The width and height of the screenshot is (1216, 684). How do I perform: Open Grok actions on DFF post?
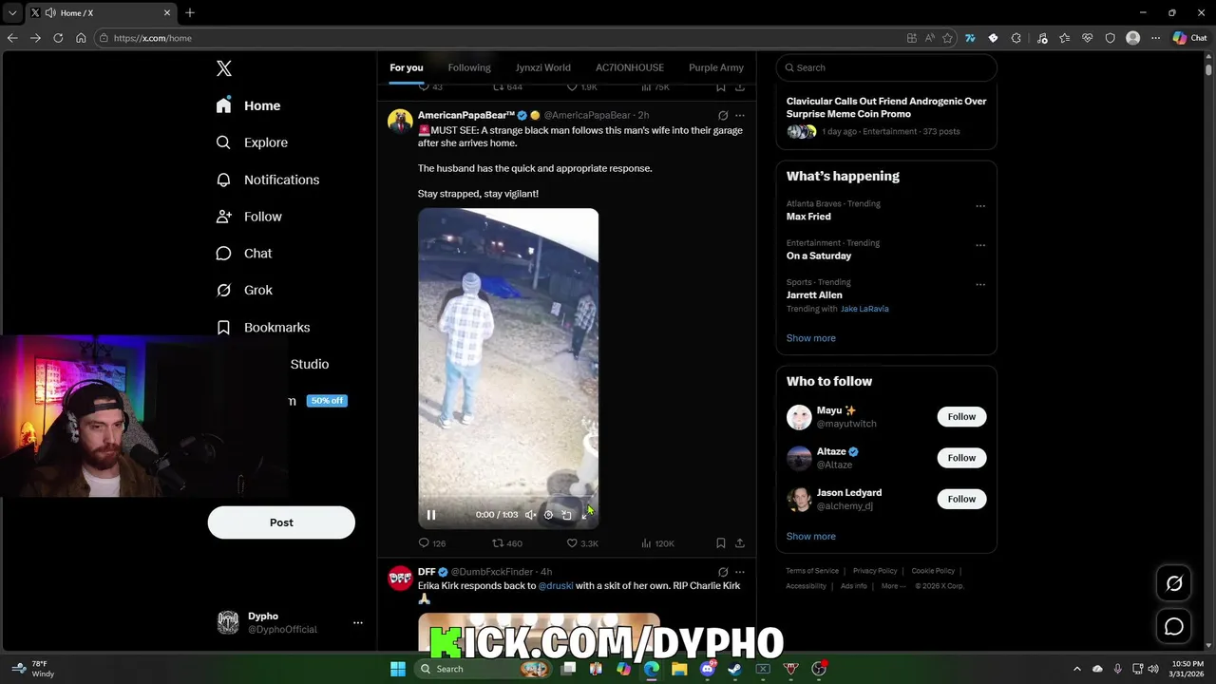click(x=723, y=572)
